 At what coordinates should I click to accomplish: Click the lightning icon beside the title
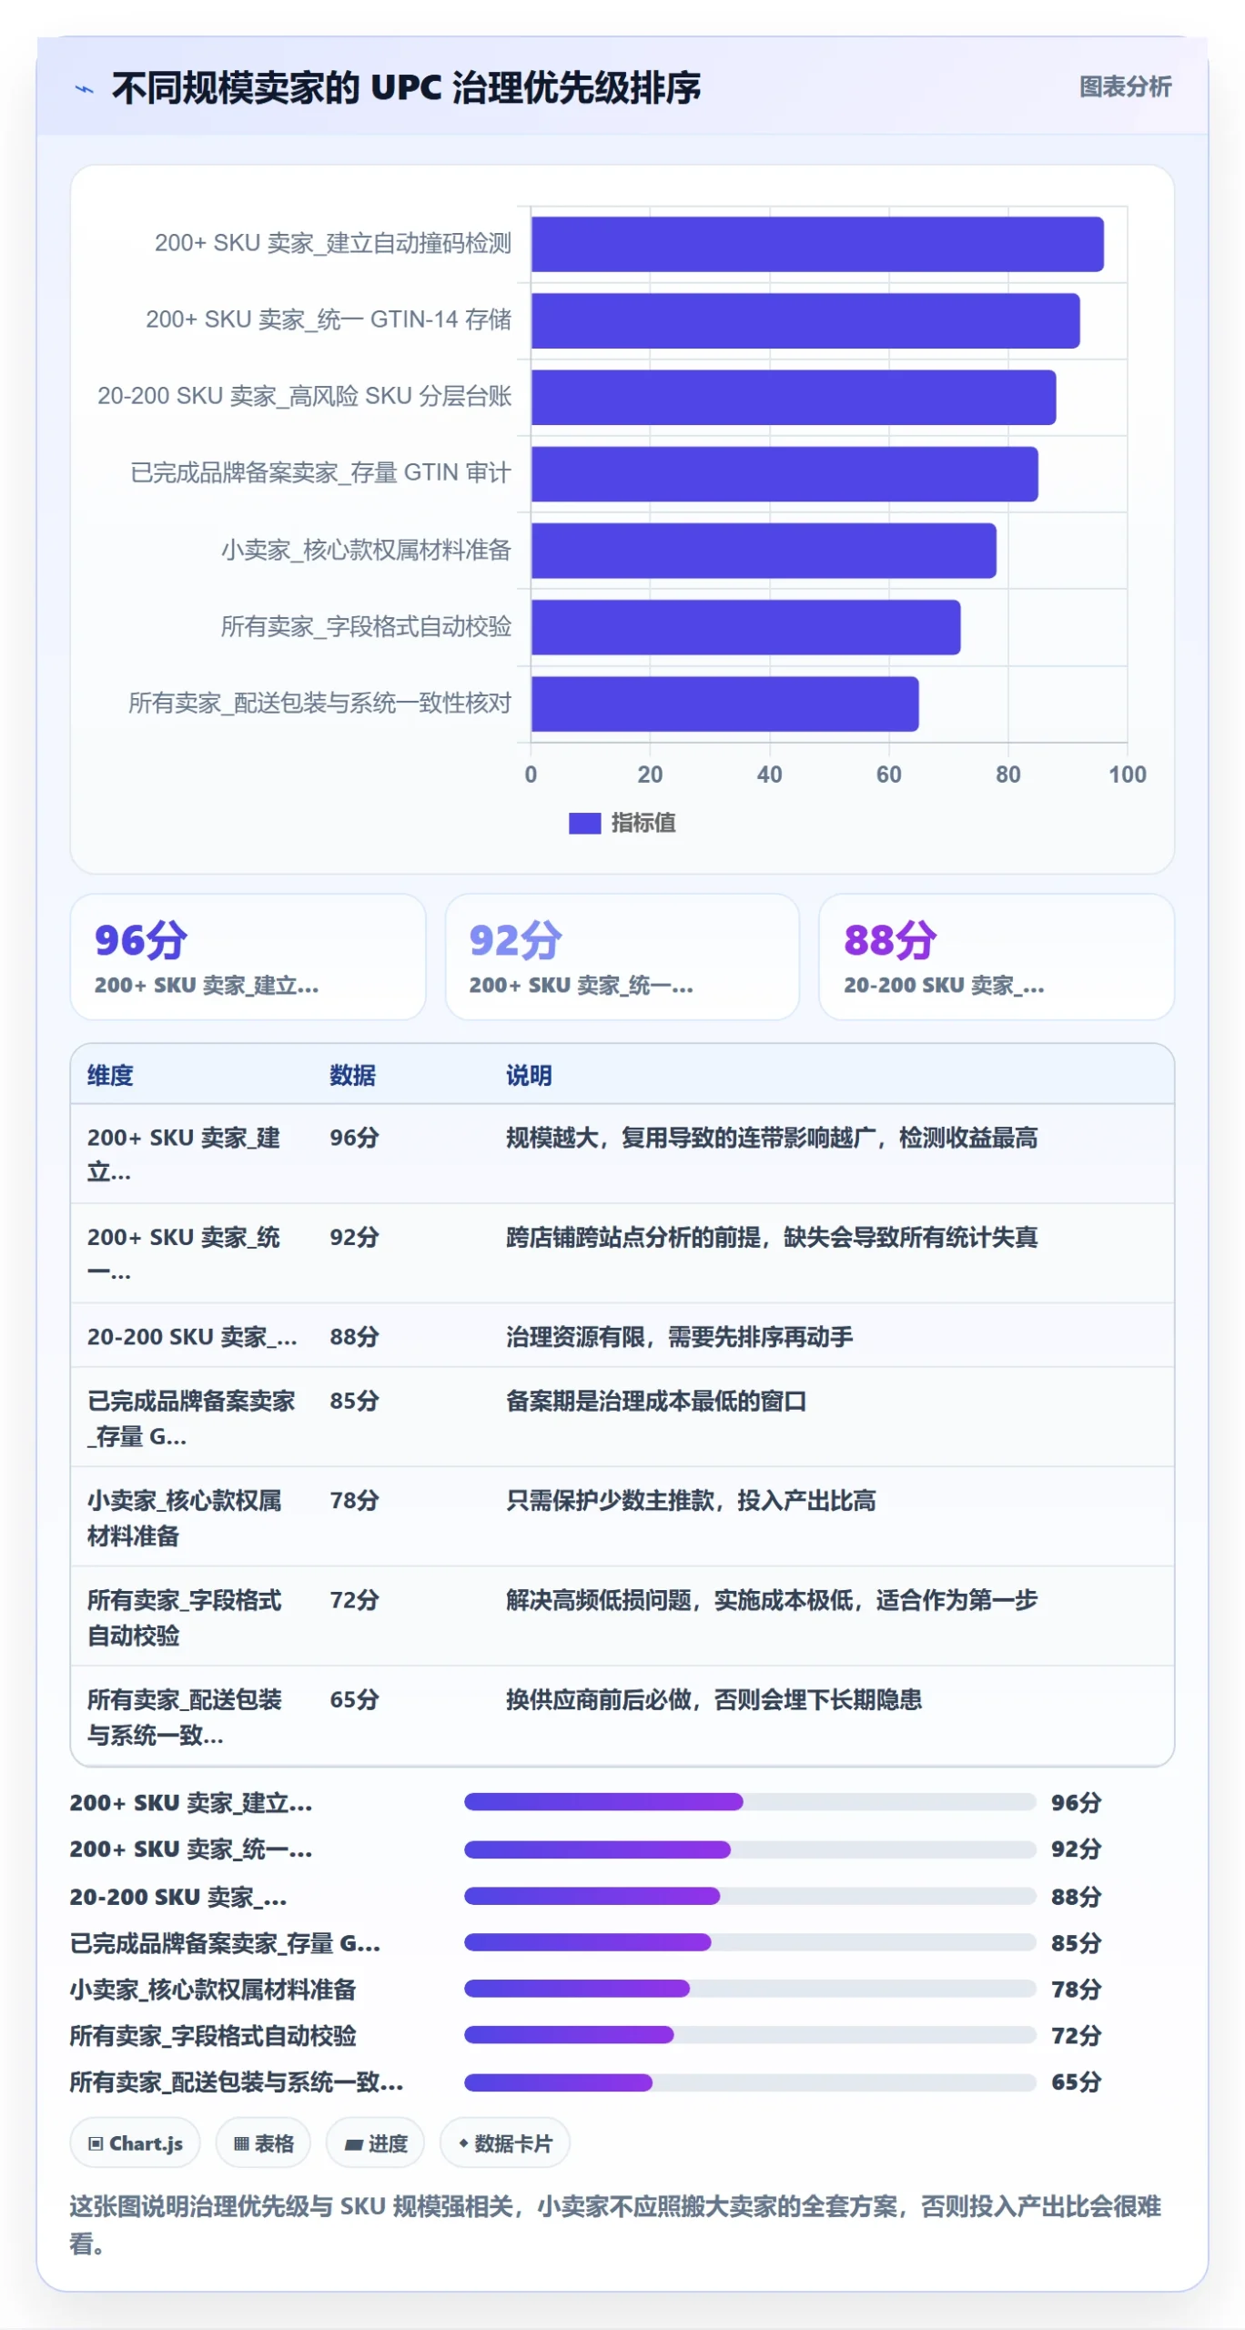[84, 89]
